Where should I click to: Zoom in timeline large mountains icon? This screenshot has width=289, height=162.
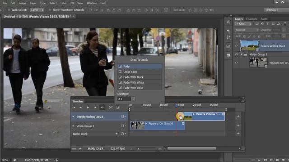pyautogui.click(x=160, y=149)
